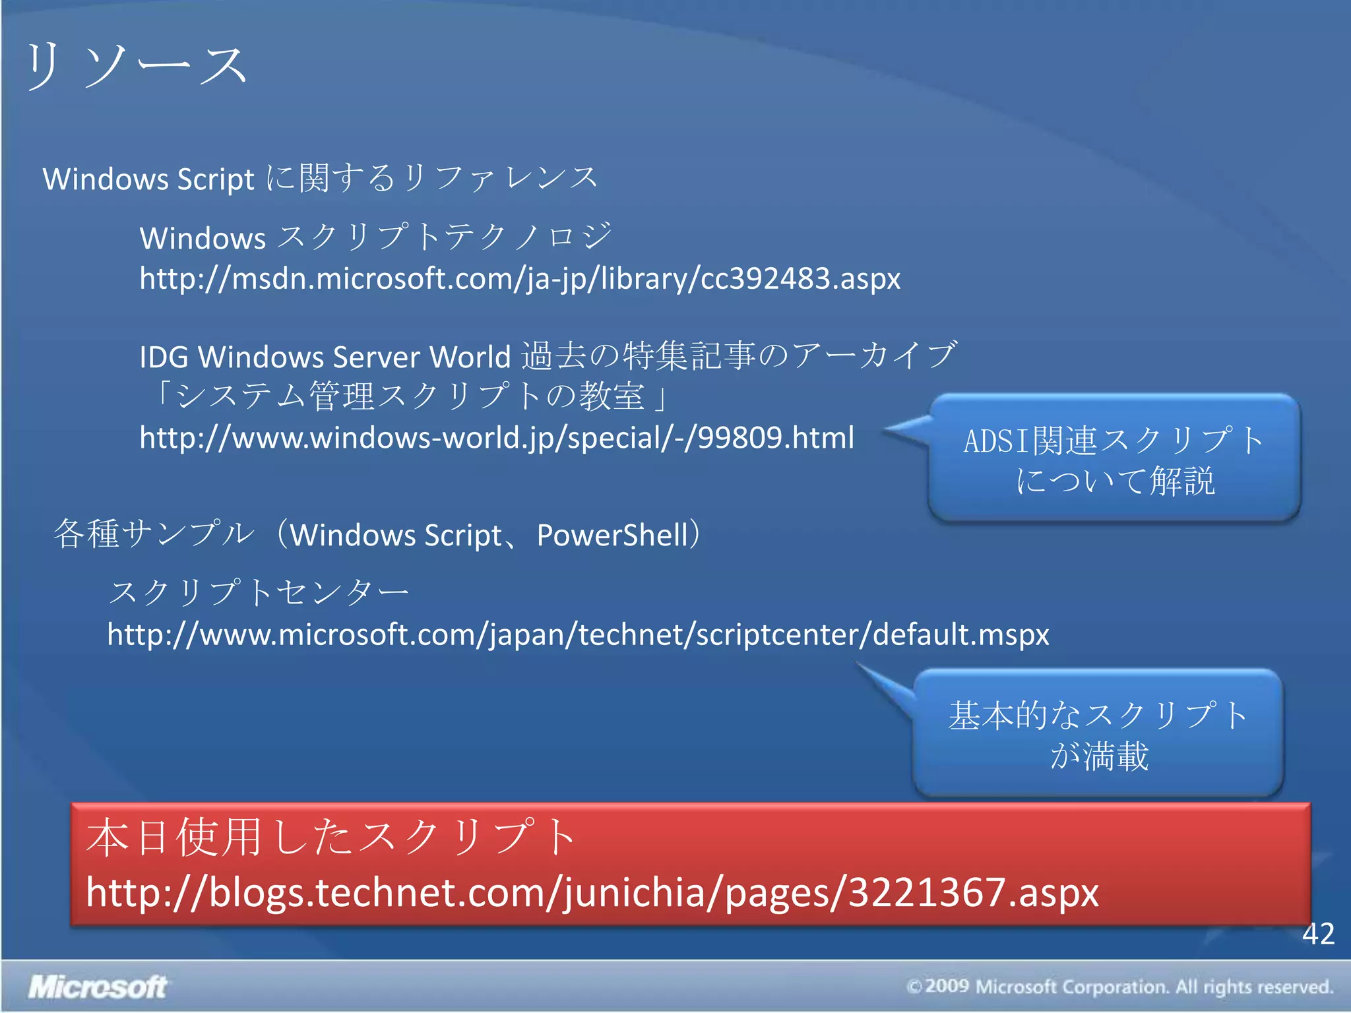Click the slide number 42

(x=1318, y=934)
